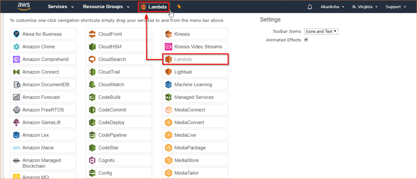Click the Amazon Lex icon
The height and width of the screenshot is (179, 417).
(16, 135)
